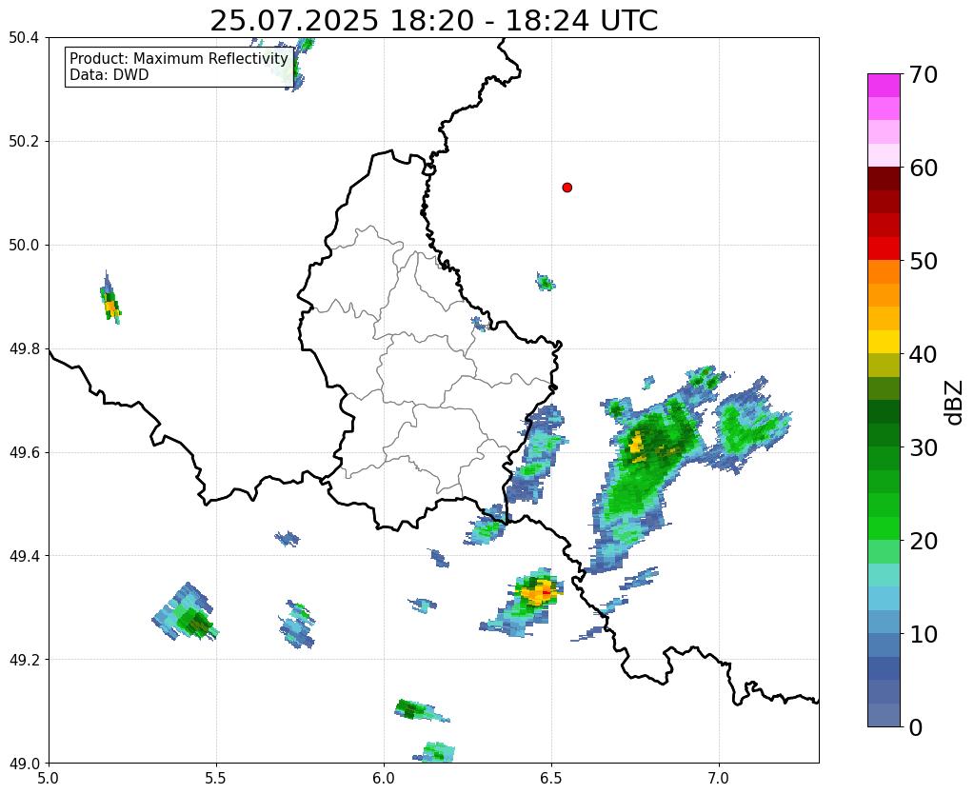Click the latitude axis label '49.0'
This screenshot has height=794, width=974.
(x=24, y=764)
